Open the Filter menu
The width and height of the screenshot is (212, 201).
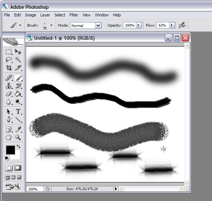coord(74,15)
